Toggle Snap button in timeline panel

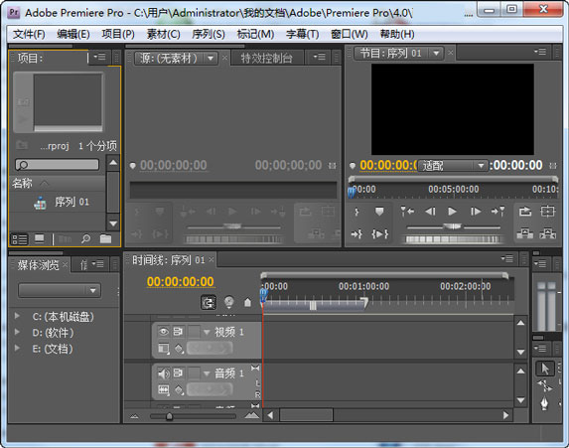pyautogui.click(x=209, y=302)
